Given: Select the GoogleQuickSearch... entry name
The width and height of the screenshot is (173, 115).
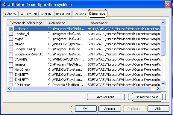Looking at the screenshot, I should coord(30,54).
